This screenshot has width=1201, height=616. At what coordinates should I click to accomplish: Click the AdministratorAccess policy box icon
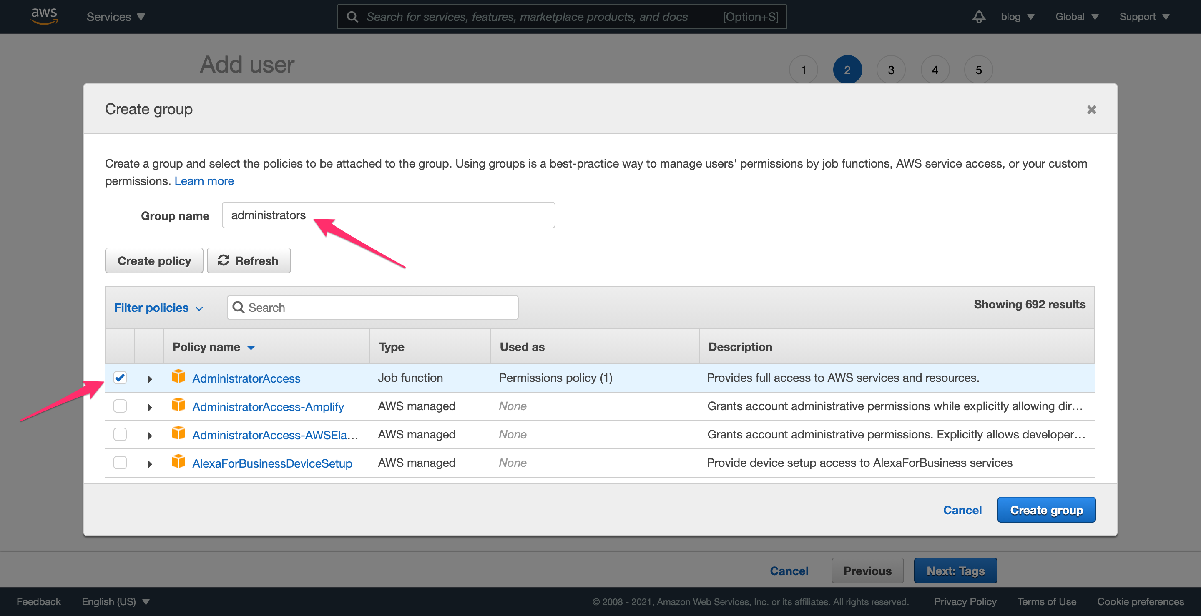178,376
